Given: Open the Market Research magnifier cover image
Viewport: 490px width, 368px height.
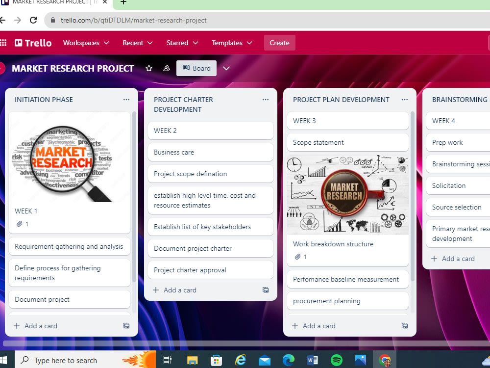Looking at the screenshot, I should (70, 158).
